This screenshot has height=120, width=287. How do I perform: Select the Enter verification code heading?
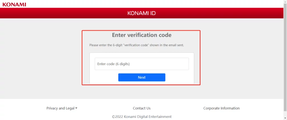142,35
